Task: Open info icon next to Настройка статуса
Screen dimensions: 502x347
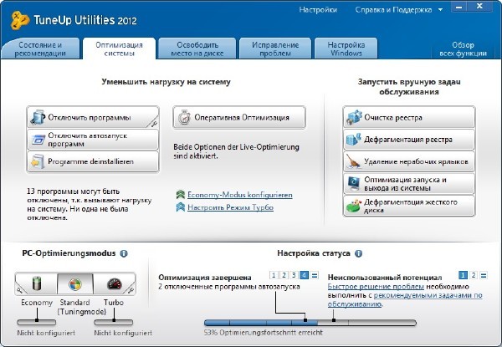Action: 359,253
